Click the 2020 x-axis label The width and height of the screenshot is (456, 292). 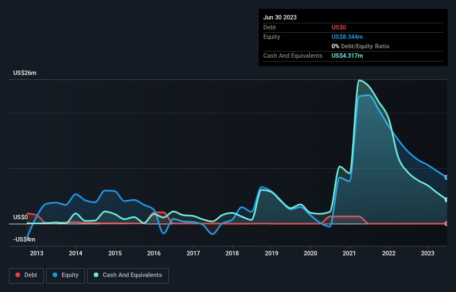point(310,253)
